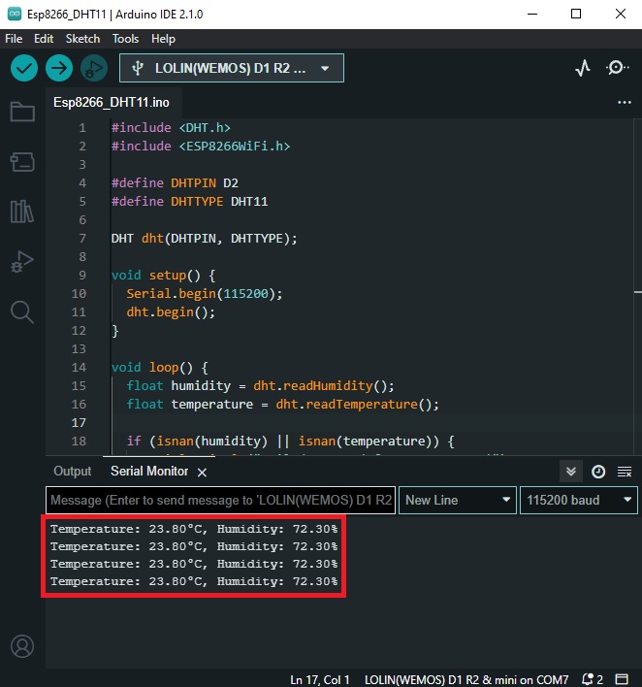642x687 pixels.
Task: Click the first Temperature: 23.80°C output line
Action: tap(194, 529)
